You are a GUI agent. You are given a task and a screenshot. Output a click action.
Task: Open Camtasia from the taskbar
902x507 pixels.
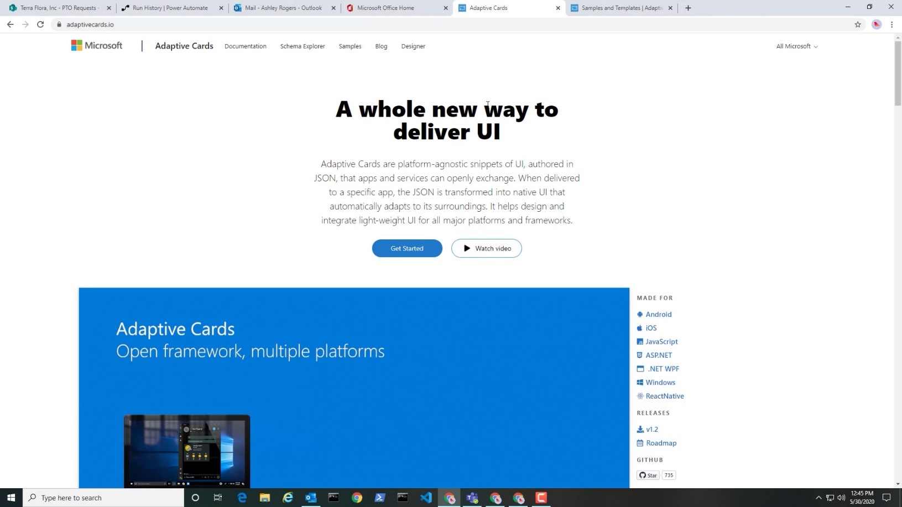click(x=541, y=498)
